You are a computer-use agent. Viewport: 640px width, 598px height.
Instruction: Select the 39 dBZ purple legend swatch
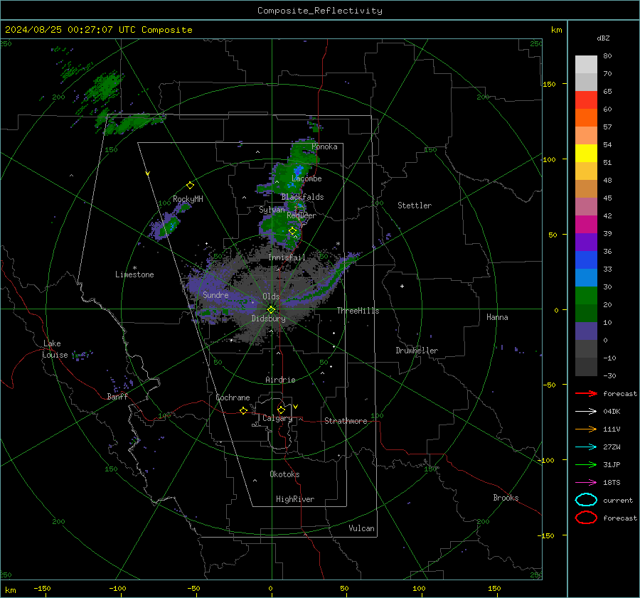[586, 242]
